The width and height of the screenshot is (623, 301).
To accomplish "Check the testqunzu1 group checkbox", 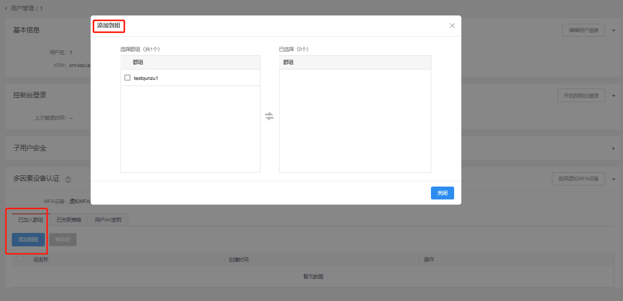I will [128, 78].
